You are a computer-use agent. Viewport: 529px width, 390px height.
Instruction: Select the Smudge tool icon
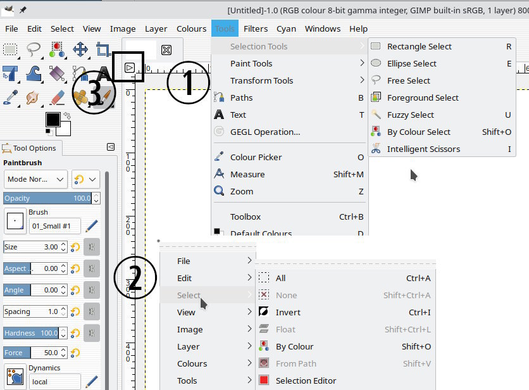[34, 97]
